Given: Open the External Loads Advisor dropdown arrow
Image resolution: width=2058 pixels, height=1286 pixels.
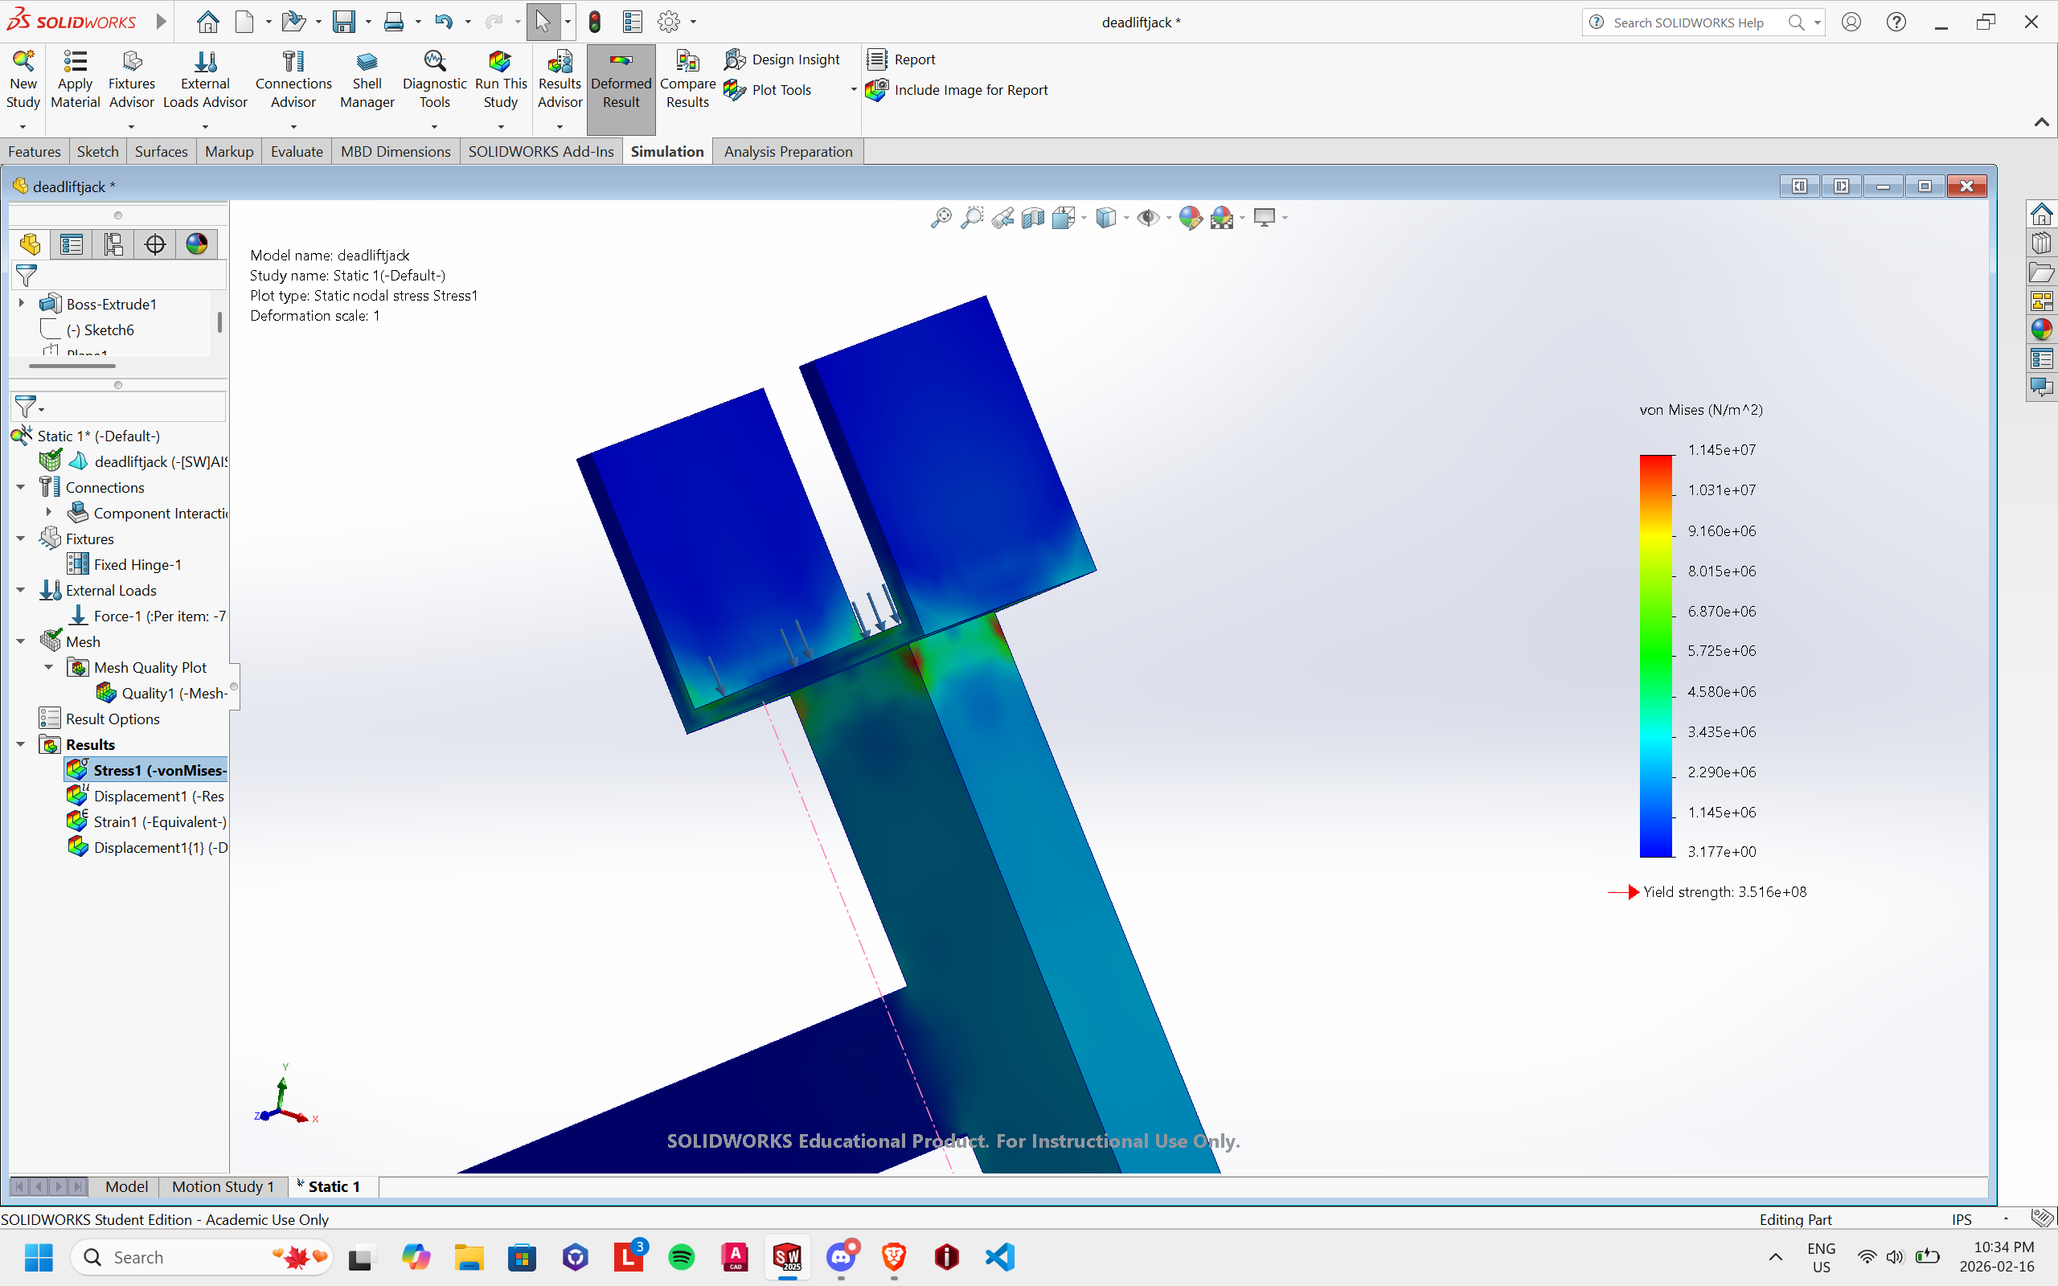Looking at the screenshot, I should (x=205, y=127).
